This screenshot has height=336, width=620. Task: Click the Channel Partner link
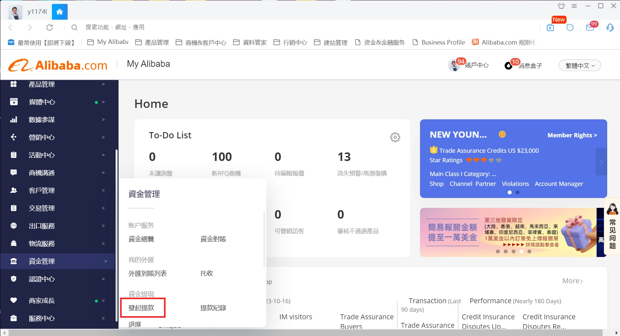coord(473,184)
